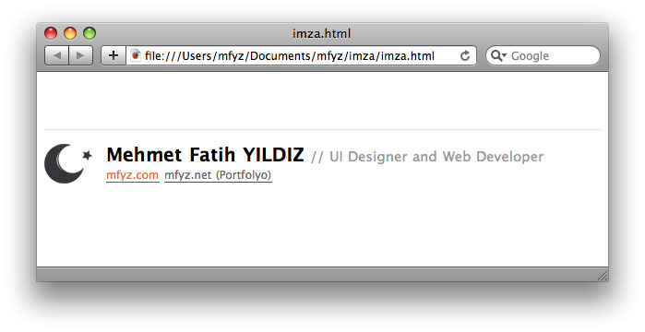Reload the page with the circular arrow
645x332 pixels.
pyautogui.click(x=465, y=55)
